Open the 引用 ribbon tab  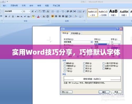click(23, 6)
